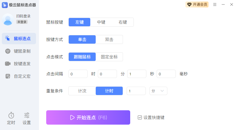Click the 开通会员 membership button

[197, 4]
